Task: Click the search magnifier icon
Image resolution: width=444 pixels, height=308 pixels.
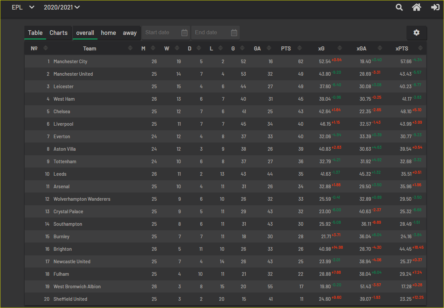Action: (x=399, y=7)
